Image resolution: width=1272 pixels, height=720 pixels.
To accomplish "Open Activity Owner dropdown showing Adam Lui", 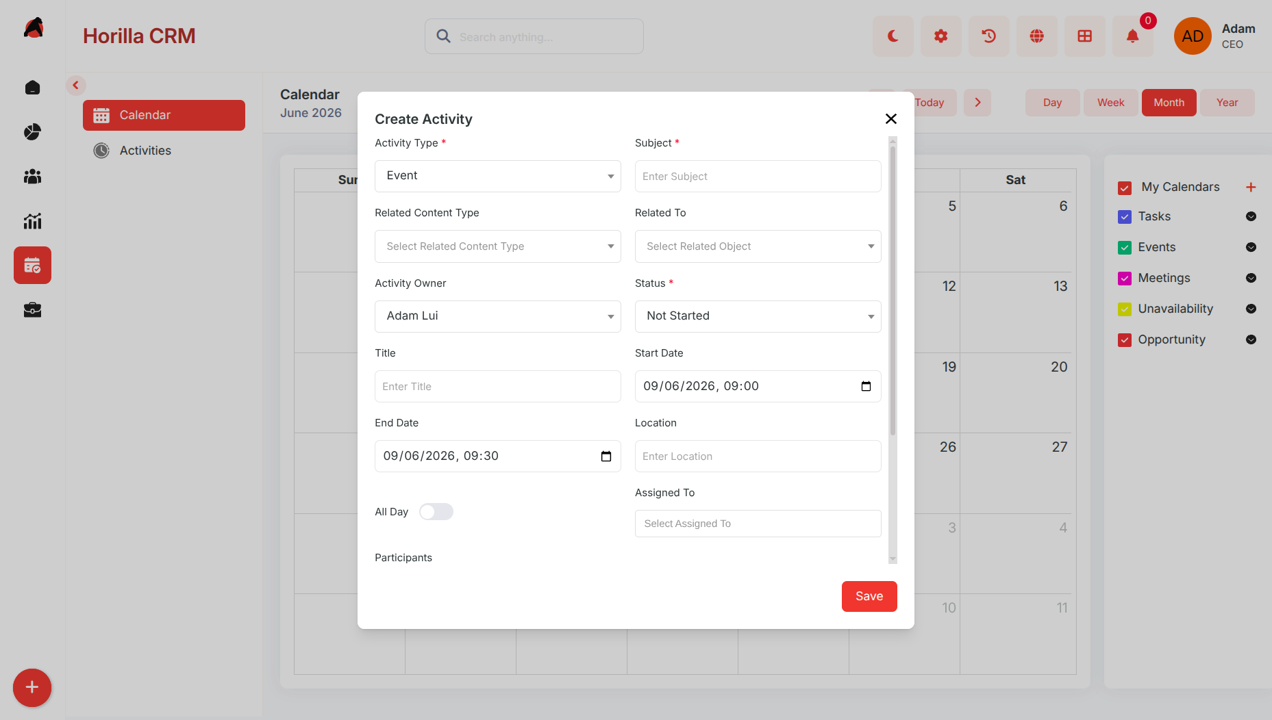I will pyautogui.click(x=498, y=316).
